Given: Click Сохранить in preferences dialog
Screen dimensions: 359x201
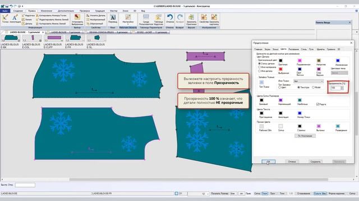Looking at the screenshot, I should [x=315, y=161].
